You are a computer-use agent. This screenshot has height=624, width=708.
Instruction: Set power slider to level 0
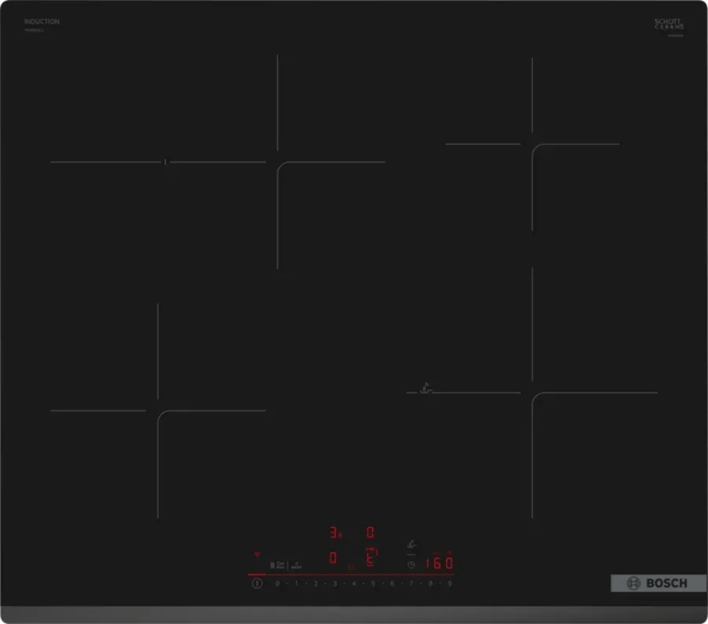point(277,583)
